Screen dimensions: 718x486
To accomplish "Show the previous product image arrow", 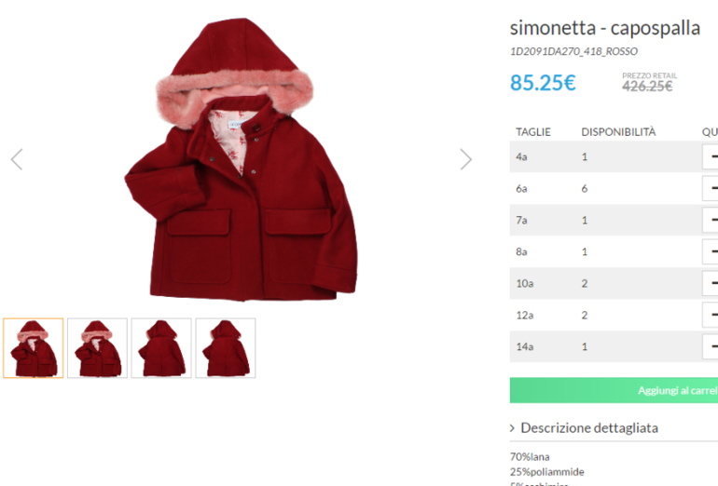I will [17, 159].
